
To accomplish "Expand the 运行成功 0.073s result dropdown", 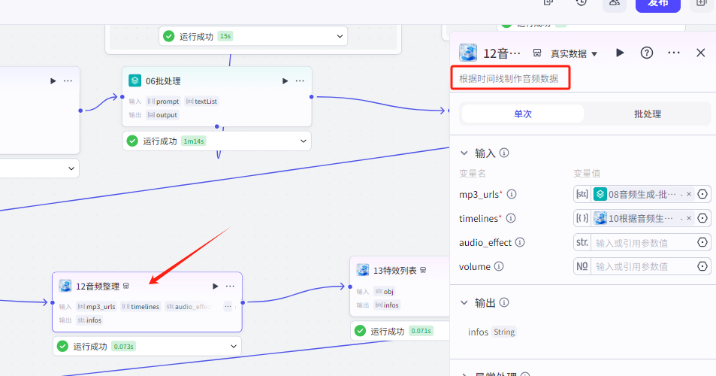I will pos(234,347).
